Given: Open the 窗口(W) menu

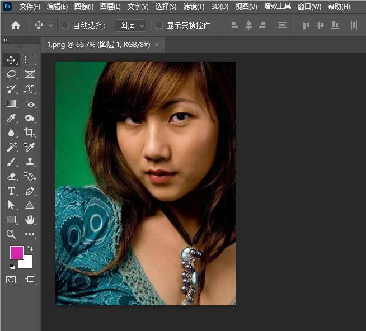Looking at the screenshot, I should (x=309, y=7).
